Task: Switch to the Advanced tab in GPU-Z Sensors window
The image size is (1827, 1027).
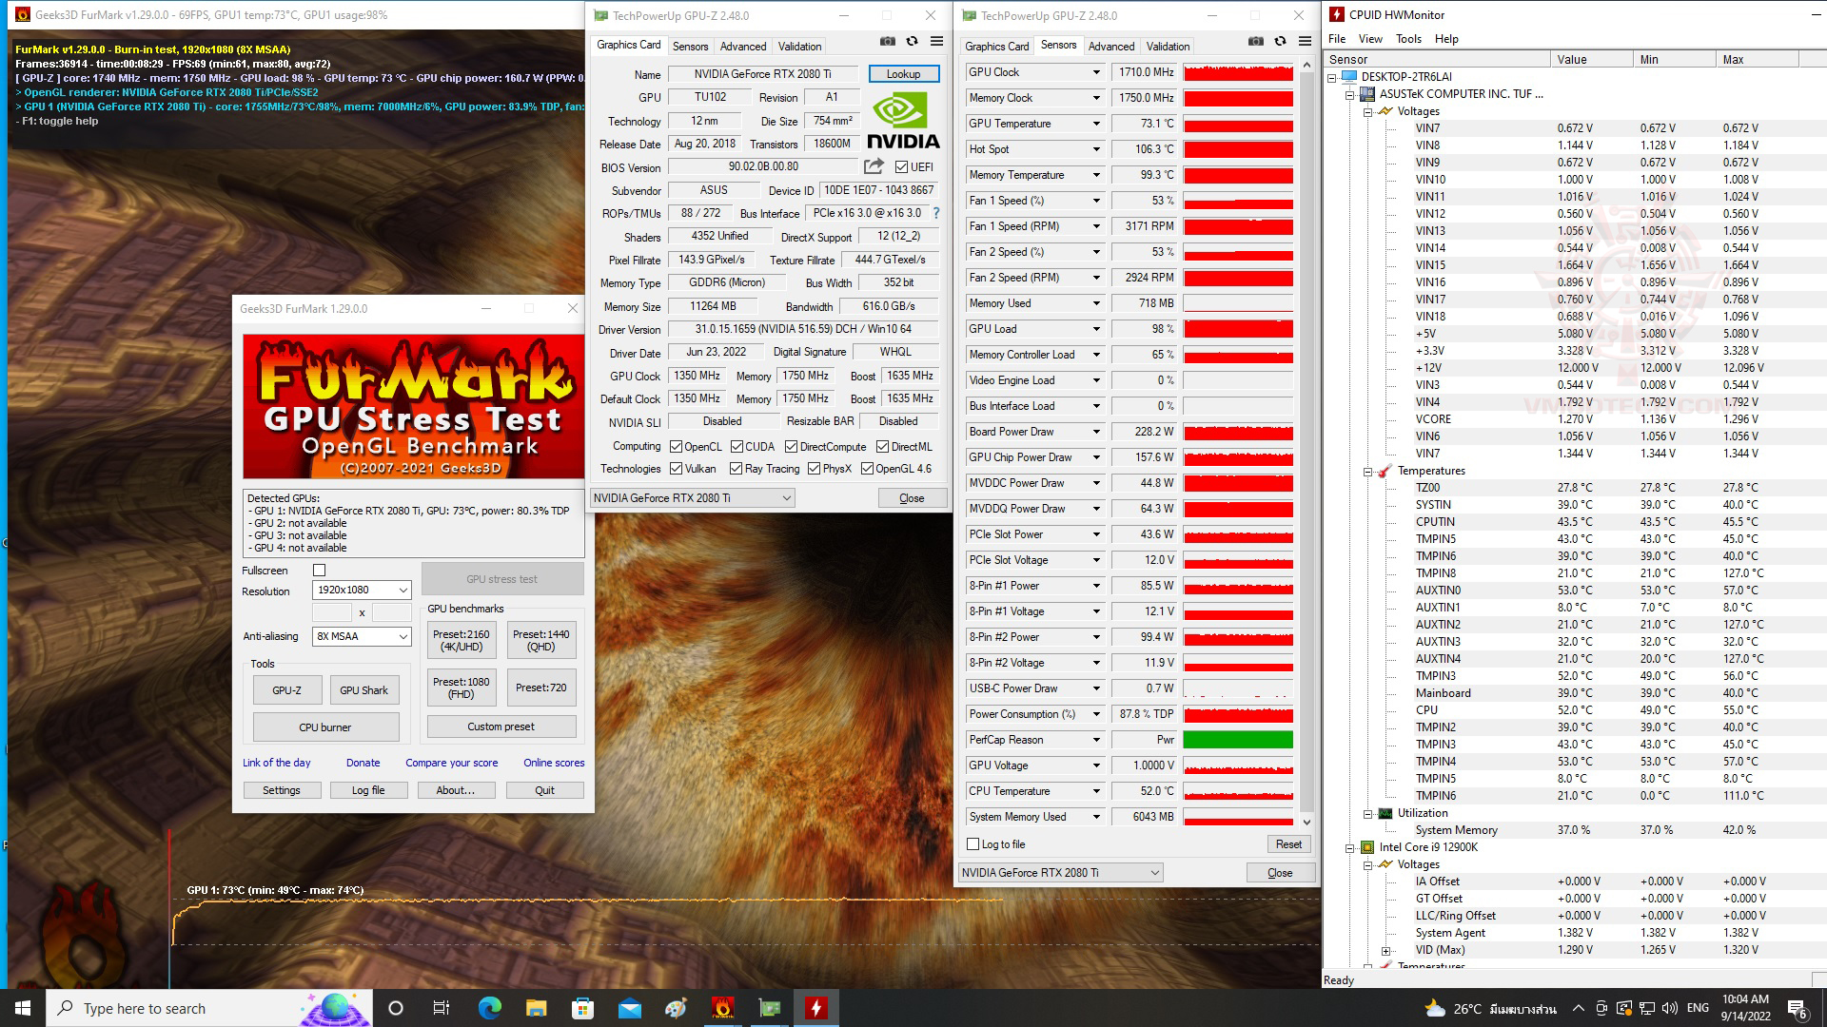Action: pos(1110,47)
